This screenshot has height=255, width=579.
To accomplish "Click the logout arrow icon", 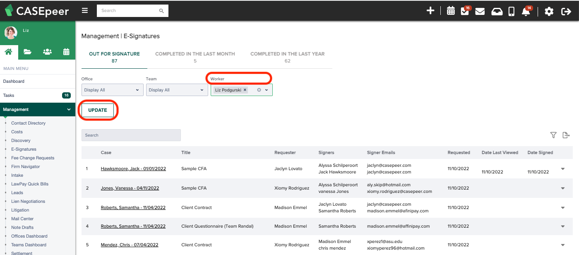I will (566, 11).
